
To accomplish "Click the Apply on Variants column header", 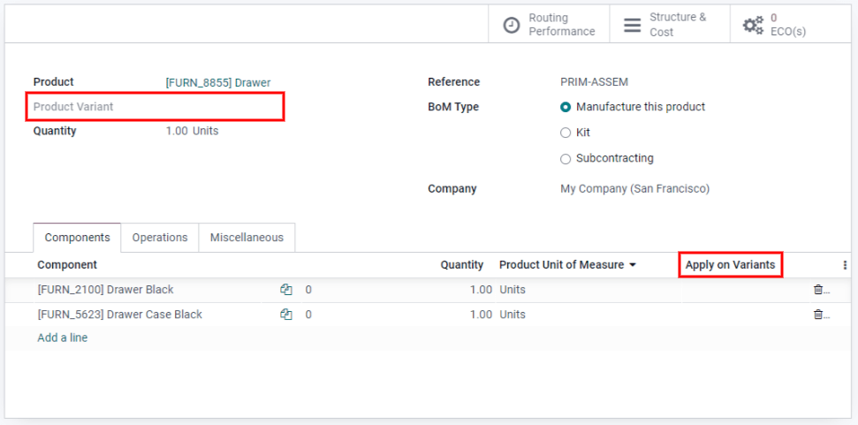I will point(730,265).
